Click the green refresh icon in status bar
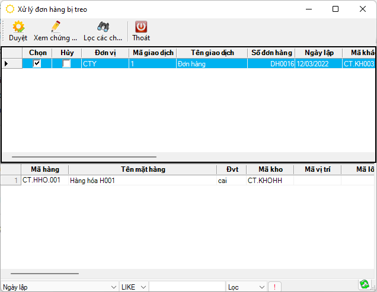The height and width of the screenshot is (292, 377). (x=364, y=285)
